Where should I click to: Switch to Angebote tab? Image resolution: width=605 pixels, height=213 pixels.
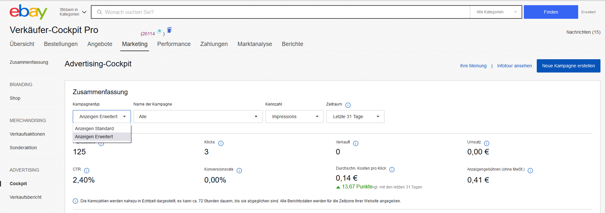pos(100,44)
